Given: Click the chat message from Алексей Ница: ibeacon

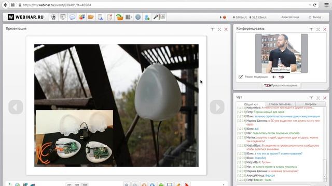Looking at the screenshot, I should pos(256,176).
